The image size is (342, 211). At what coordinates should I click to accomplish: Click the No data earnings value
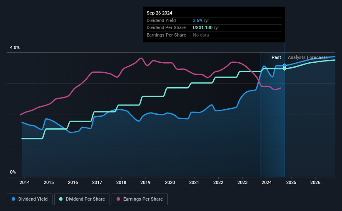(201, 35)
